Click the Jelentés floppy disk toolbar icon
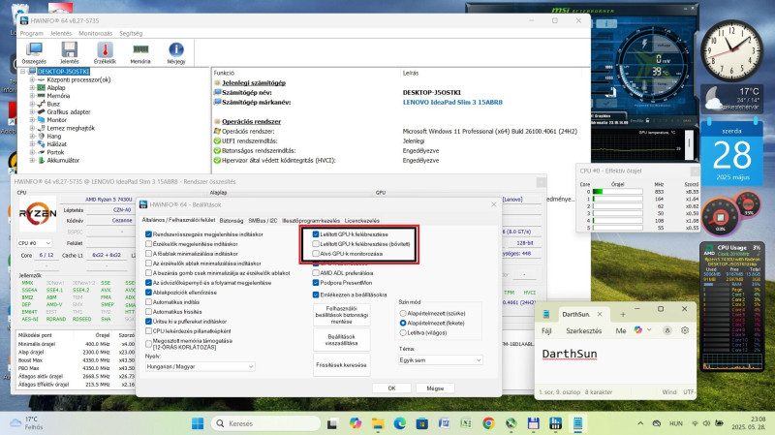Screen dimensions: 775x435 point(69,53)
